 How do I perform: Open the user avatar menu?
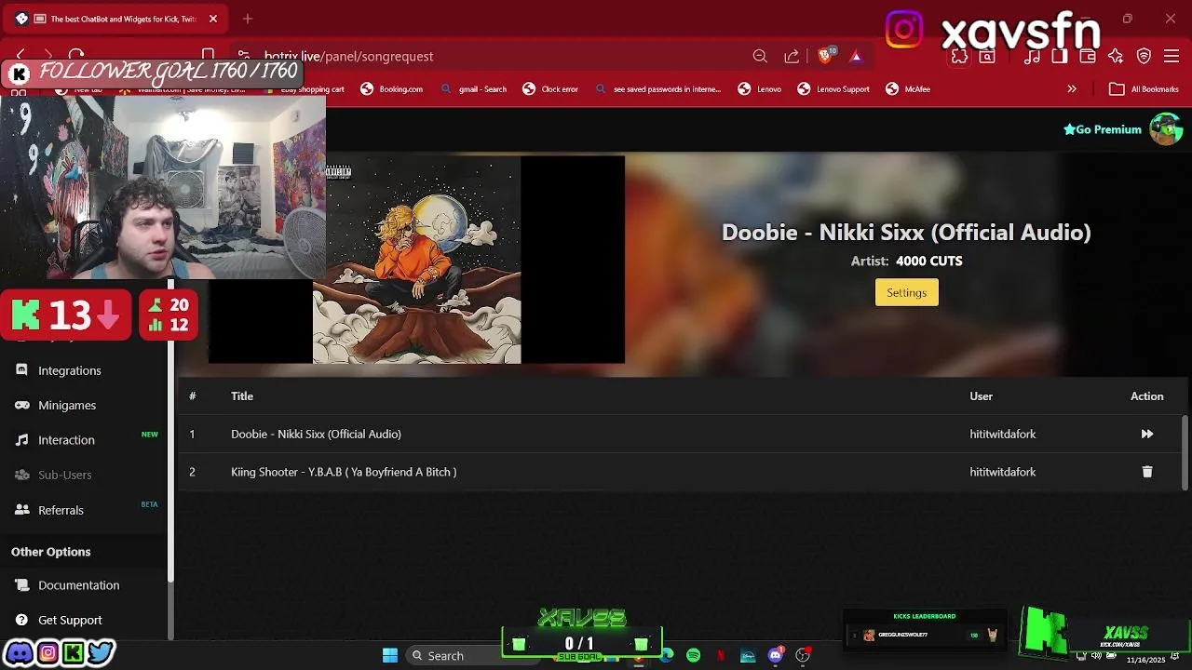[x=1165, y=129]
